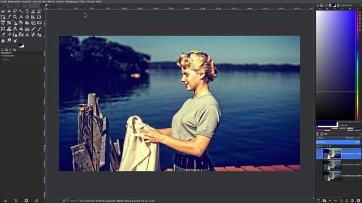Select the Gradient tool
This screenshot has width=362, height=203.
(27, 29)
